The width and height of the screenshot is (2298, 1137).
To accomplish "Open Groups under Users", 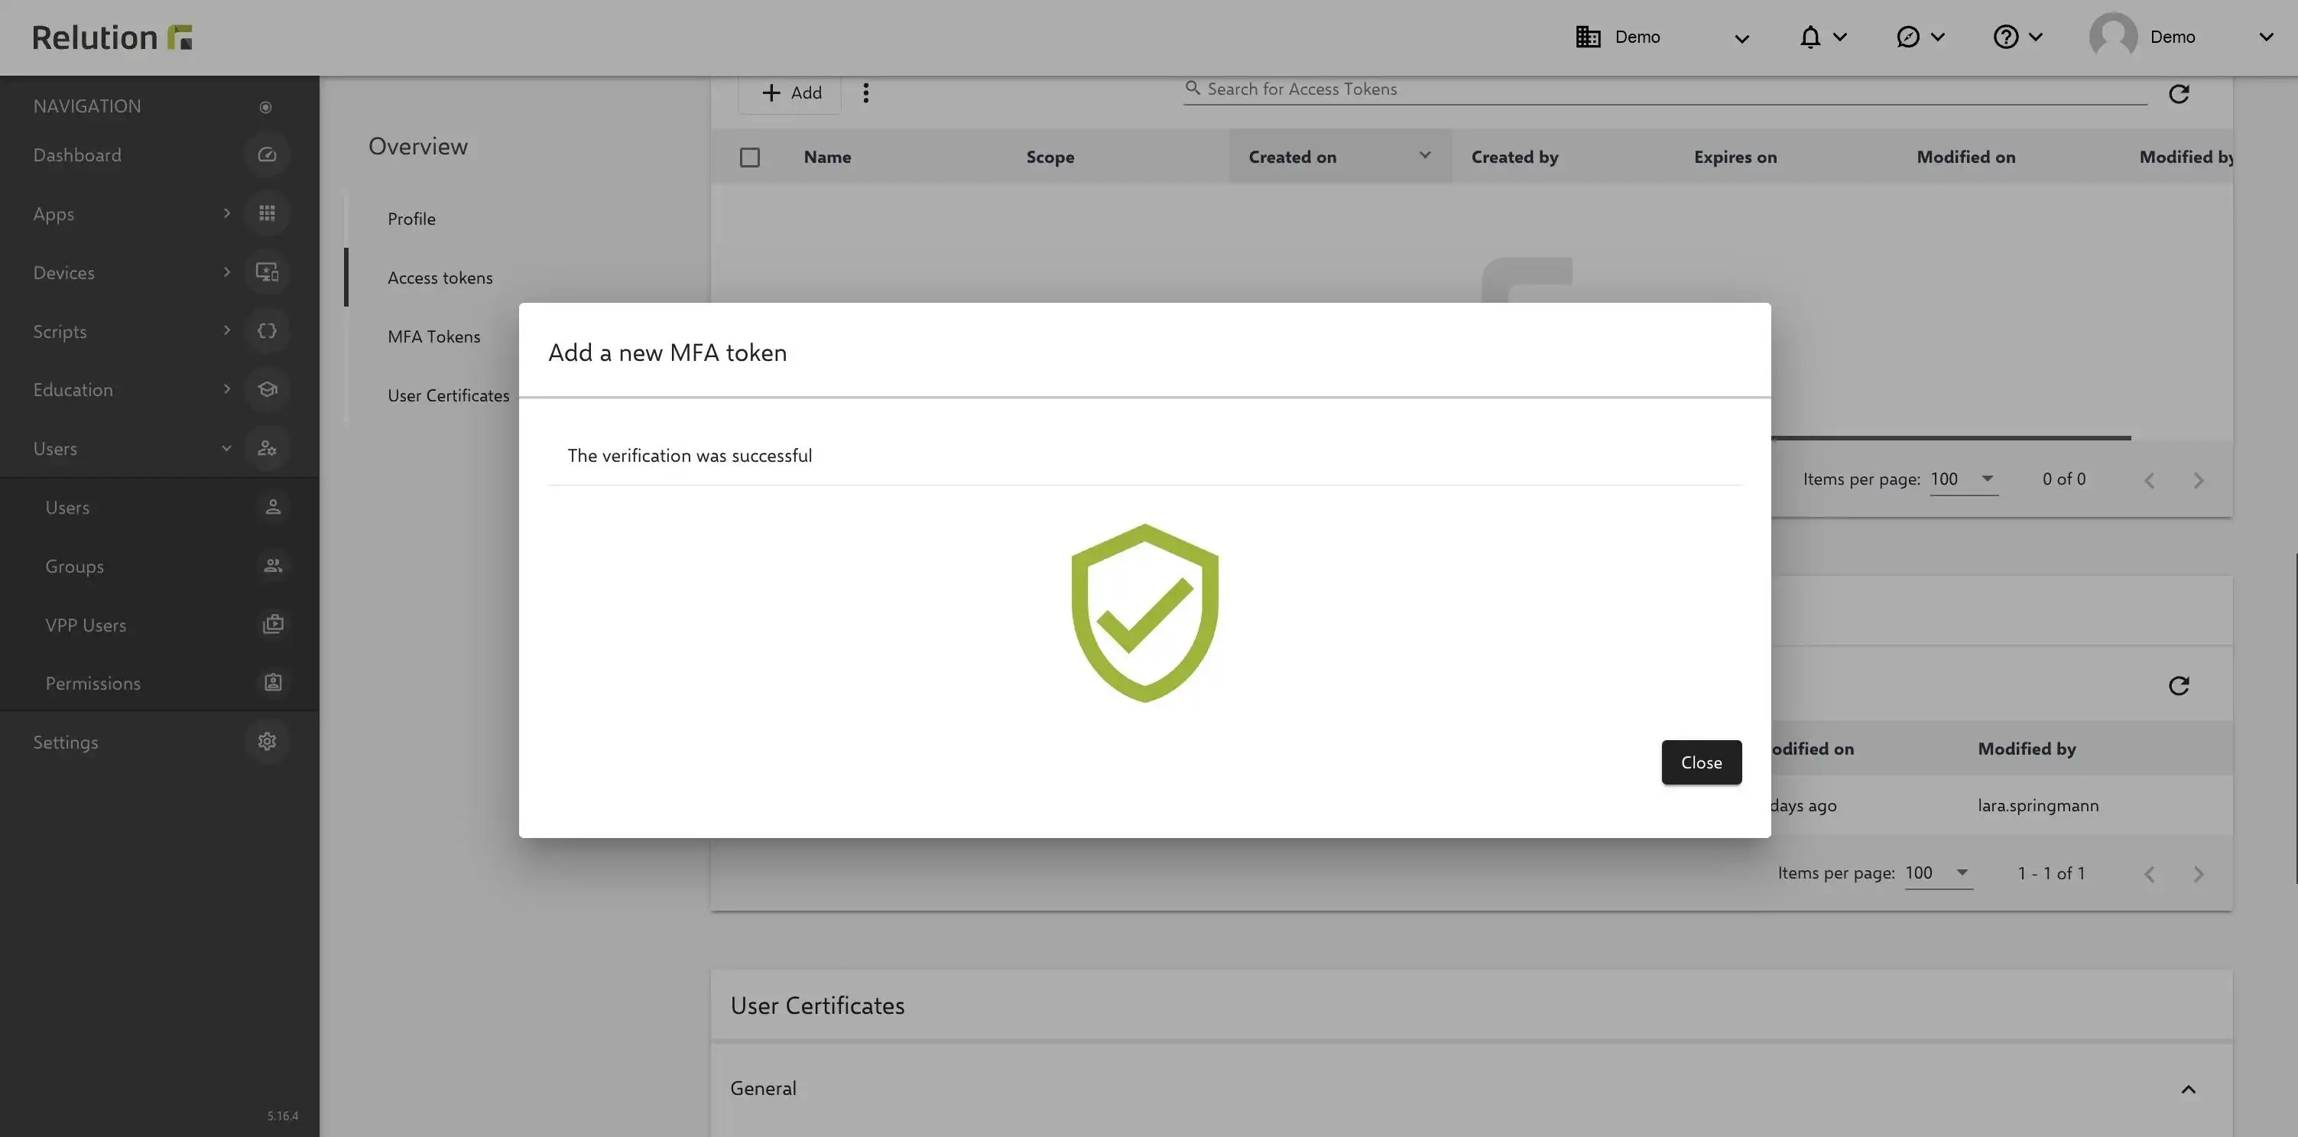I will coord(74,567).
